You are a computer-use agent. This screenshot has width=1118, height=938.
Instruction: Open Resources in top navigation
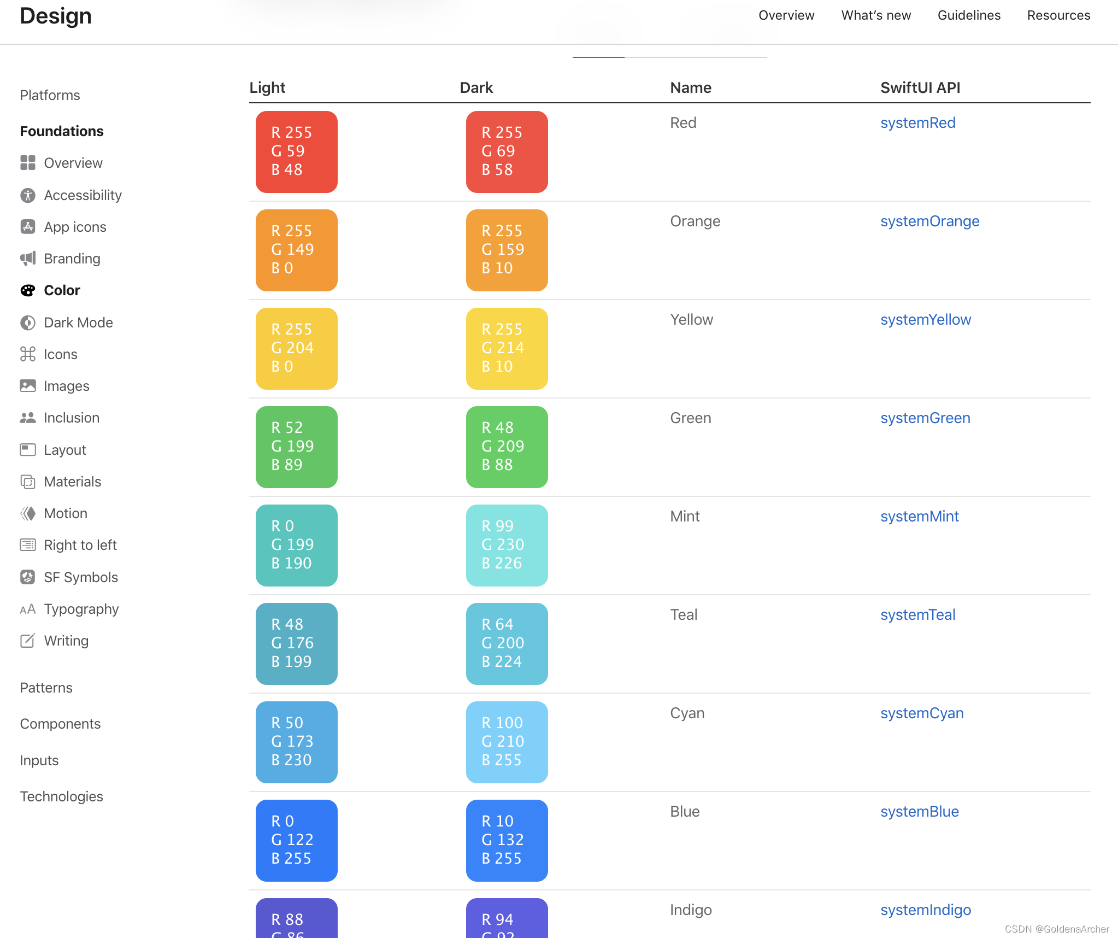(1058, 15)
